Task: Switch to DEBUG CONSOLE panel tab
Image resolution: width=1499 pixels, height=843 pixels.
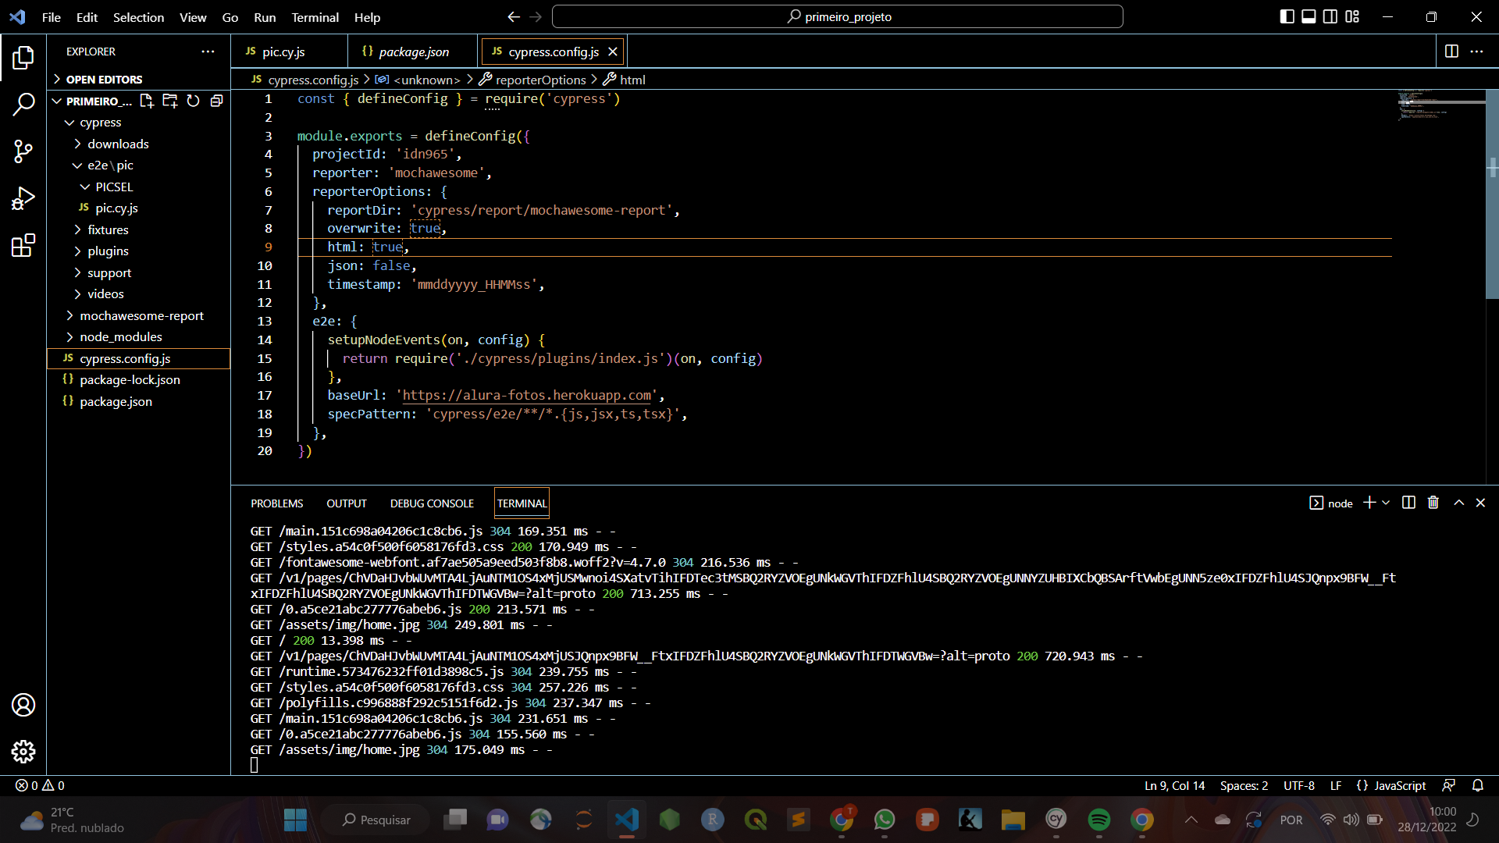Action: [x=432, y=503]
